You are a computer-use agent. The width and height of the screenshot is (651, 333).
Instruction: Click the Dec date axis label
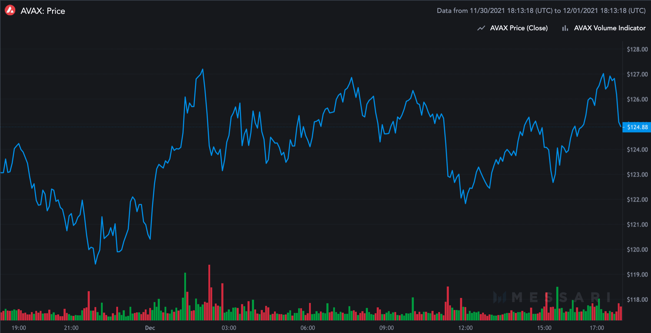pos(150,328)
